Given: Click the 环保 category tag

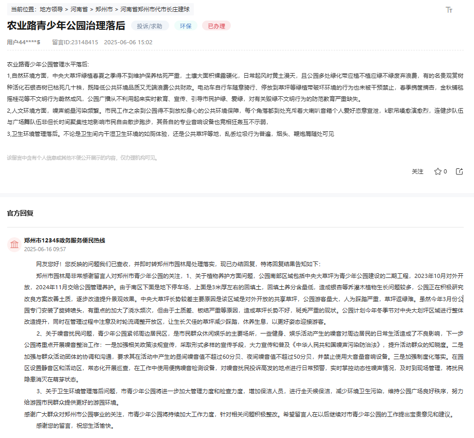Looking at the screenshot, I should tap(186, 26).
